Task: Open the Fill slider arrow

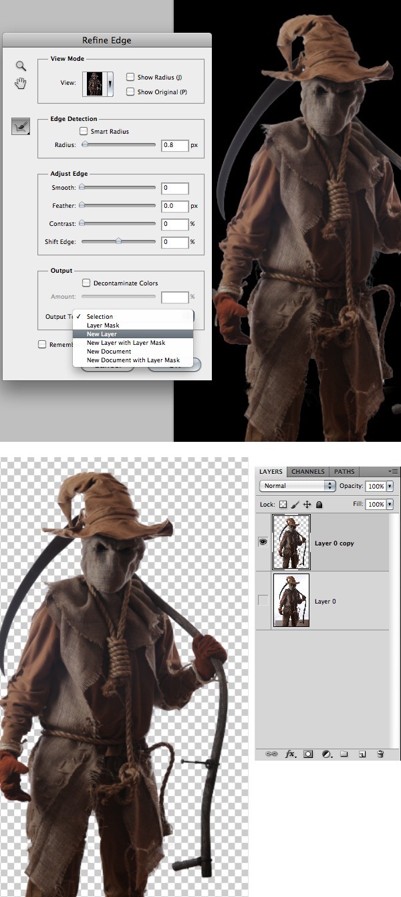Action: 390,504
